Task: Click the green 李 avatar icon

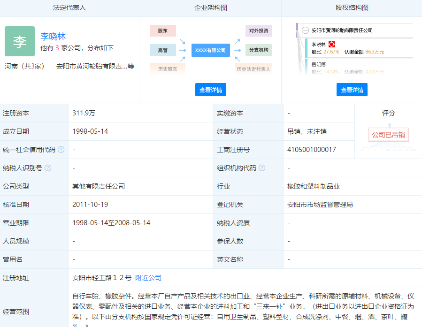Action: (x=20, y=41)
